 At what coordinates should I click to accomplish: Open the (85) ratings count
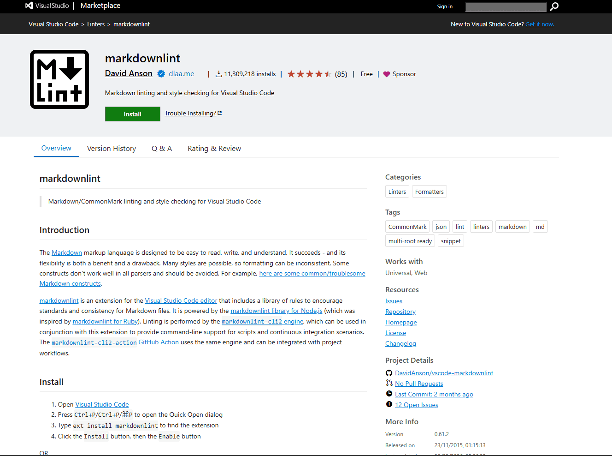(341, 74)
